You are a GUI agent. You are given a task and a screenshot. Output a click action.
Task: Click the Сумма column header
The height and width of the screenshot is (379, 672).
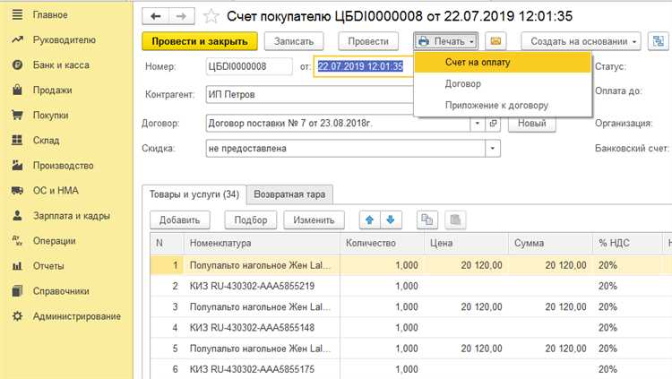550,243
